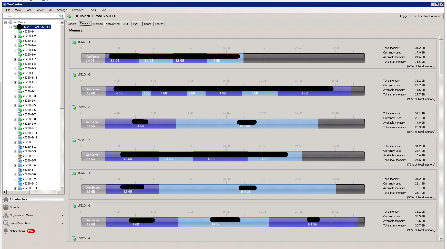This screenshot has width=447, height=249.
Task: Click the Notifications bell icon
Action: [6, 231]
